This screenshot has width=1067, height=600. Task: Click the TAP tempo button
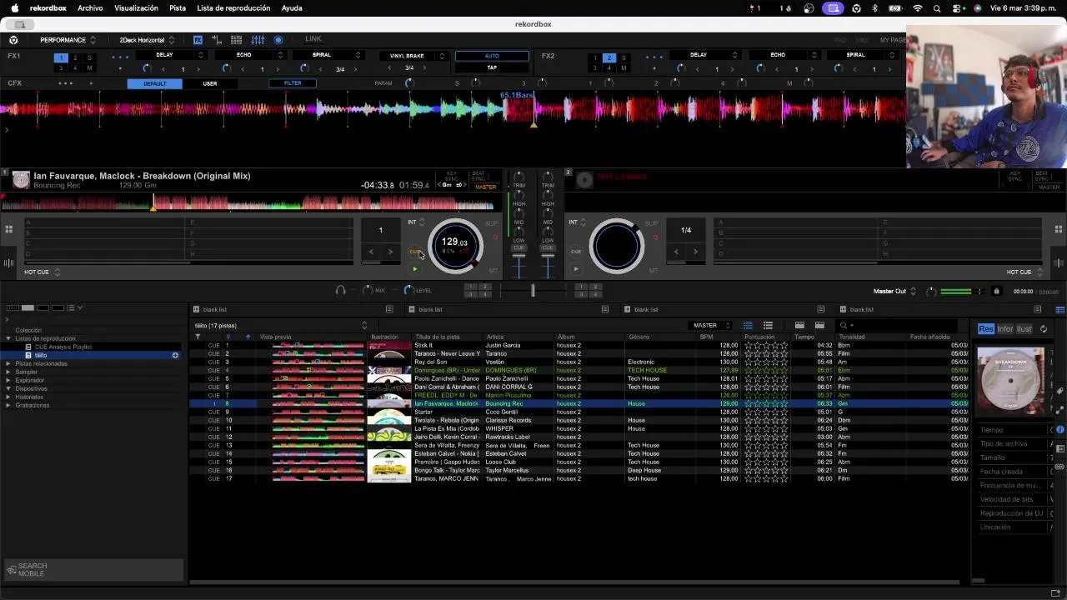tap(492, 67)
